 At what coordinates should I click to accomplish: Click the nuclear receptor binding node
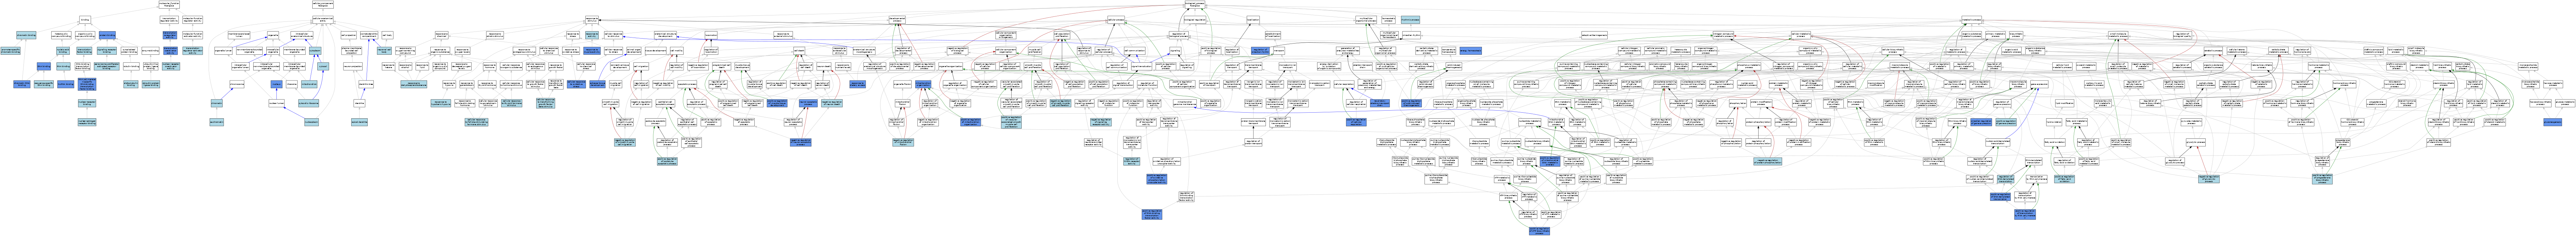87,103
